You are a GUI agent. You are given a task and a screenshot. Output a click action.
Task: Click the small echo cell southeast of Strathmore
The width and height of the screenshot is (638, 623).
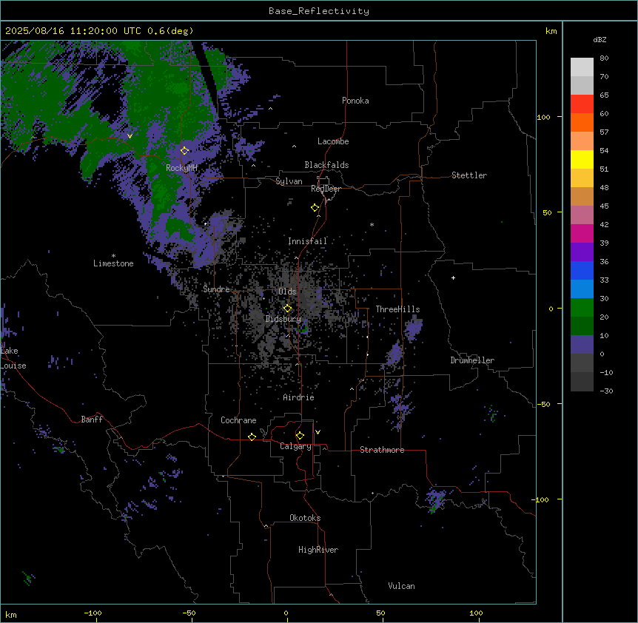[x=435, y=500]
